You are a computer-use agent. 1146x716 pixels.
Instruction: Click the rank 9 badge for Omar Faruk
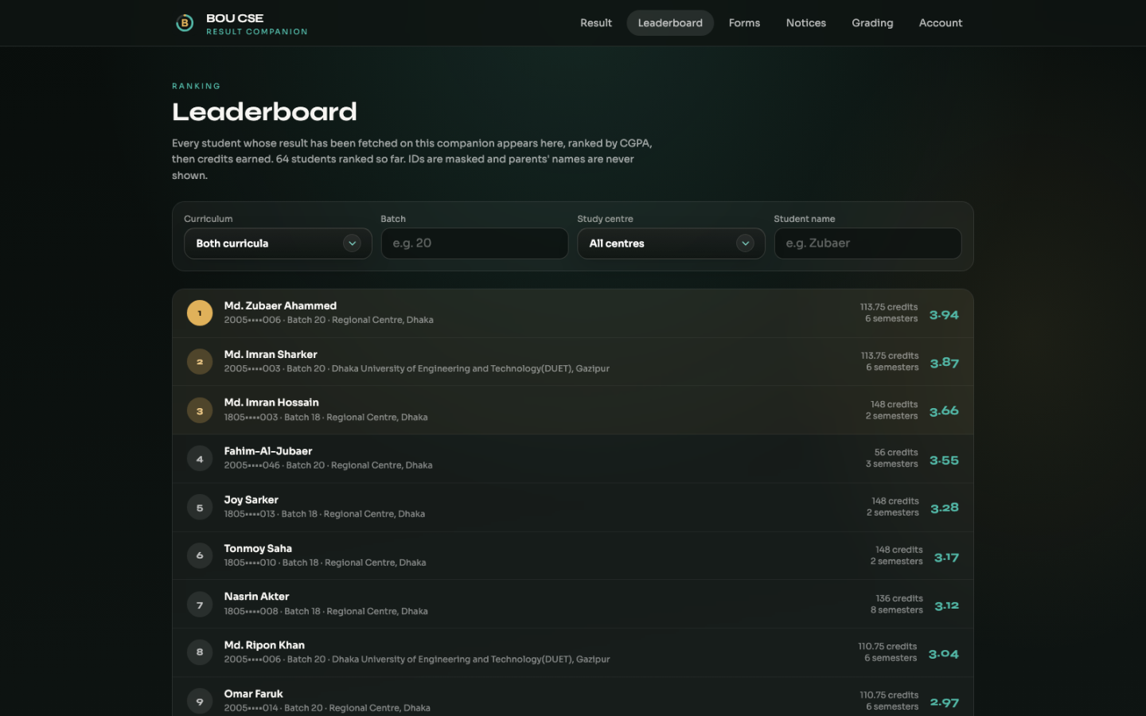click(x=200, y=701)
